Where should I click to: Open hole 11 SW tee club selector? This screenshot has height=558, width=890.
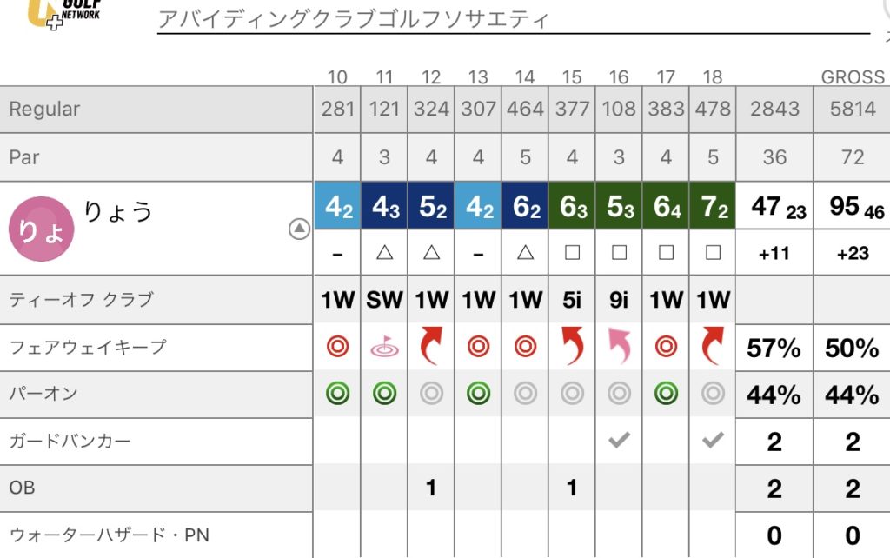384,300
